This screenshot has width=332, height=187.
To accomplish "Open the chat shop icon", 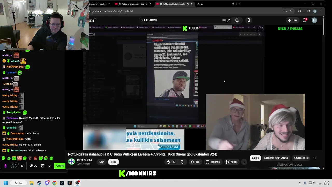I will pyautogui.click(x=43, y=166).
